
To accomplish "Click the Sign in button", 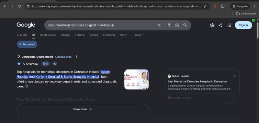I will tap(243, 25).
